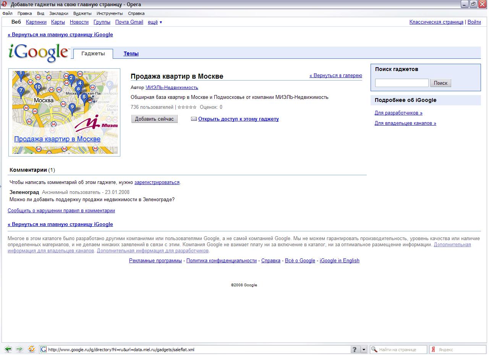
Task: Click the envelope icon beside Открыть доступ
Action: point(194,119)
